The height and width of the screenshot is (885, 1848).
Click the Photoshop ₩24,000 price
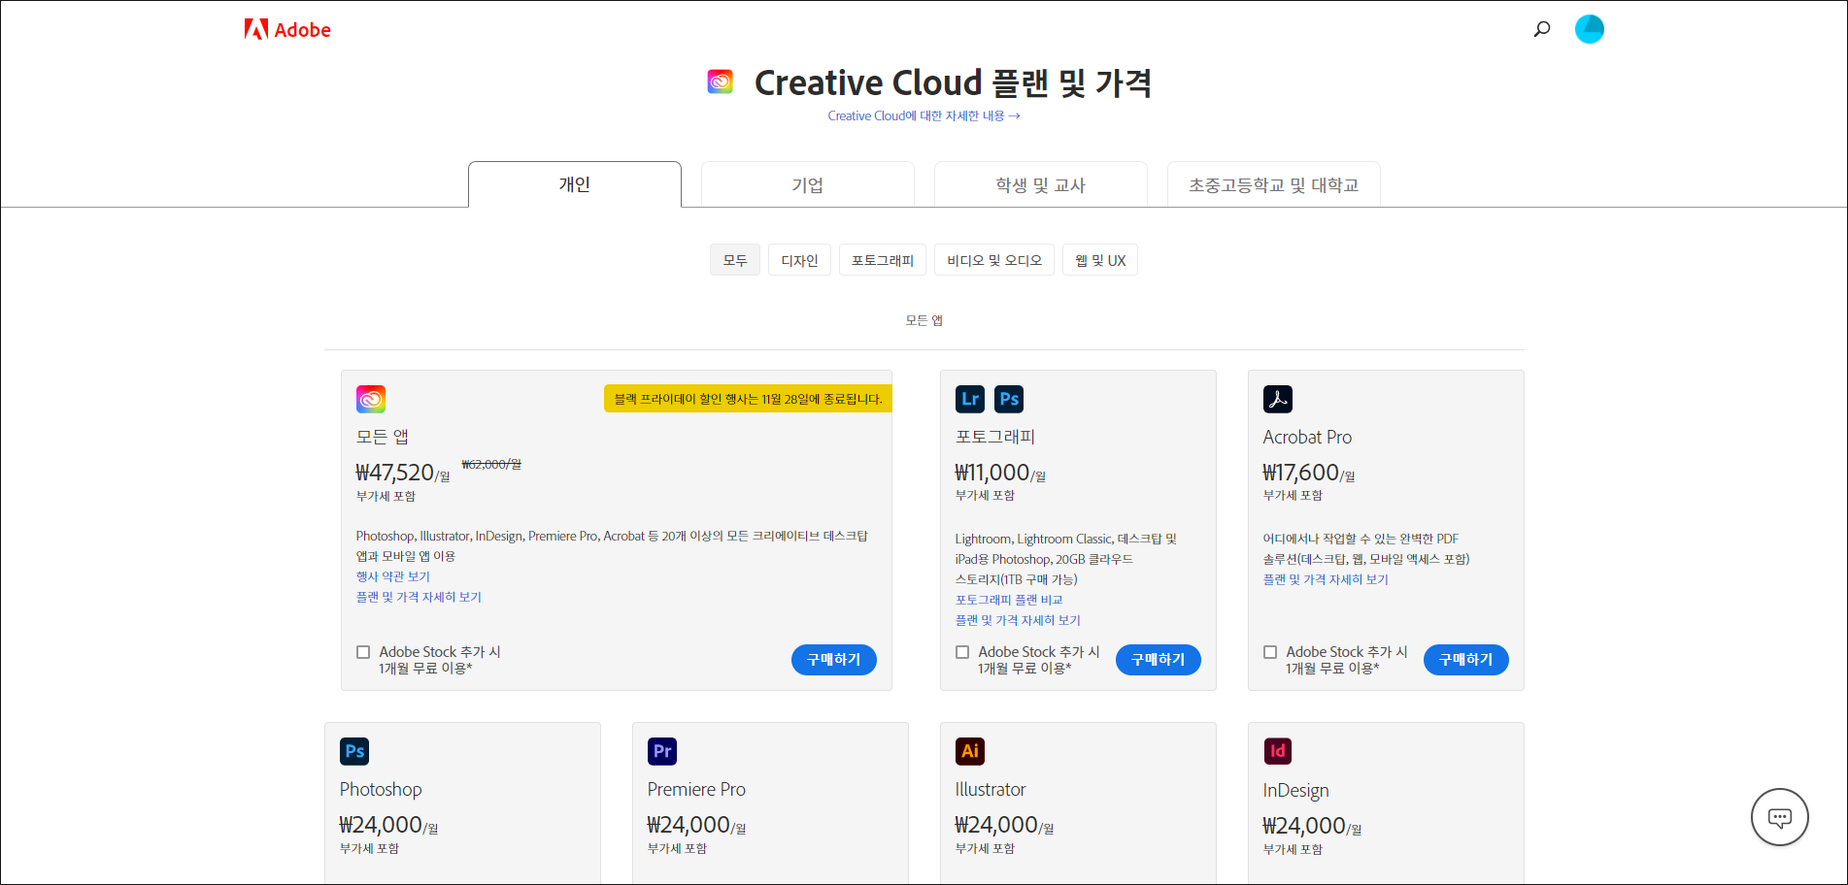click(388, 826)
